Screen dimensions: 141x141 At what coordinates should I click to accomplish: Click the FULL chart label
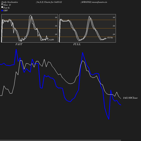tap(77, 44)
